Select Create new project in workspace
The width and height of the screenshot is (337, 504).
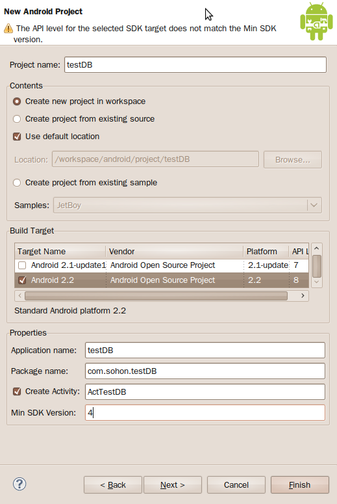pos(17,101)
